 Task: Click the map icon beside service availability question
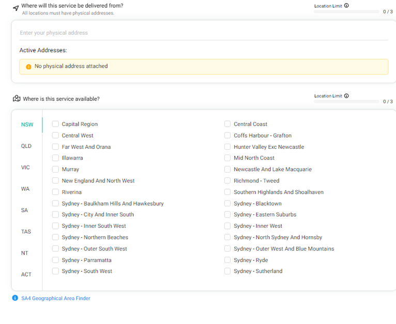pos(17,98)
